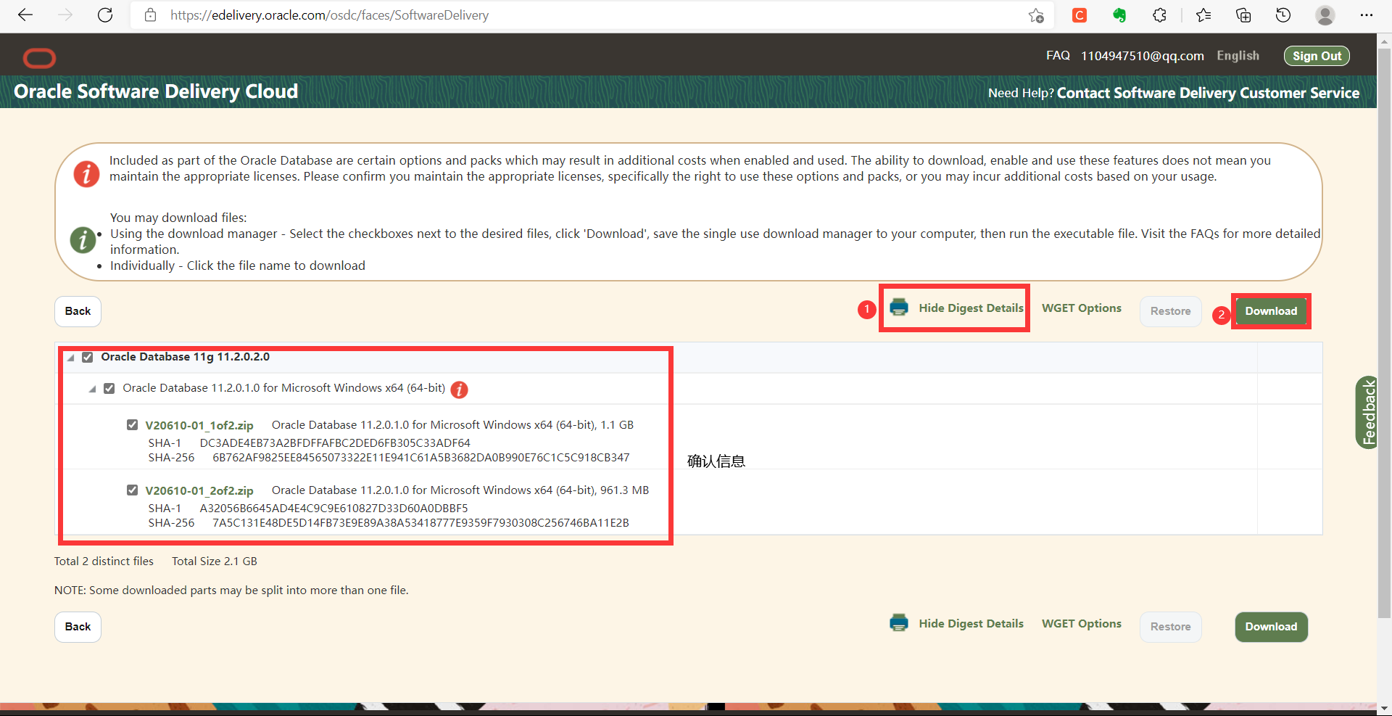Click the scrollbar down arrow
Viewport: 1392px width, 716px height.
(1384, 708)
